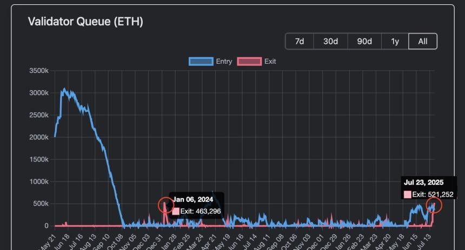Click the Jul 23, 2025 exit point

434,205
